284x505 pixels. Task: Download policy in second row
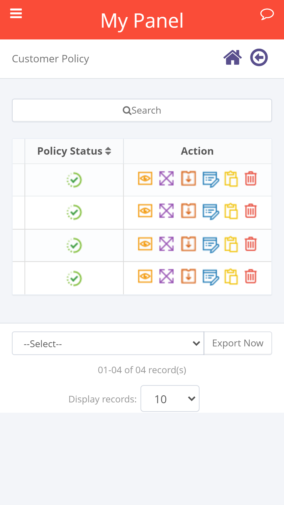[189, 211]
